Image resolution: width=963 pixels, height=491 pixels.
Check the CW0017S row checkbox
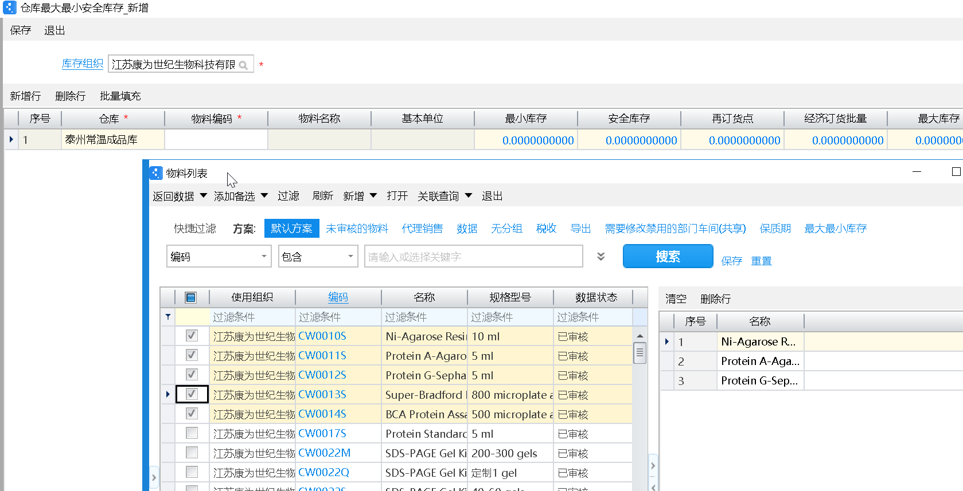192,433
